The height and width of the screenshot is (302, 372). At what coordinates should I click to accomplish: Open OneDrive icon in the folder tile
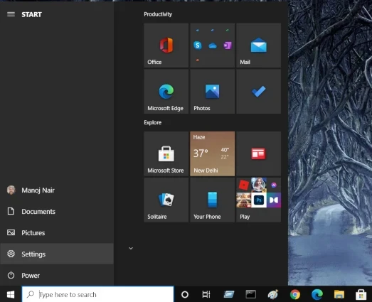point(213,45)
